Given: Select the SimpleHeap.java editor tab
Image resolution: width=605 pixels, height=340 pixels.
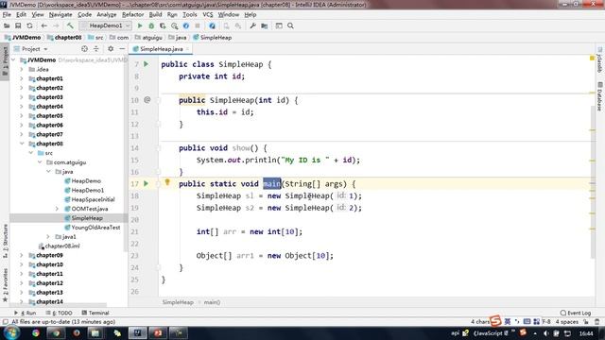Looking at the screenshot, I should click(161, 49).
